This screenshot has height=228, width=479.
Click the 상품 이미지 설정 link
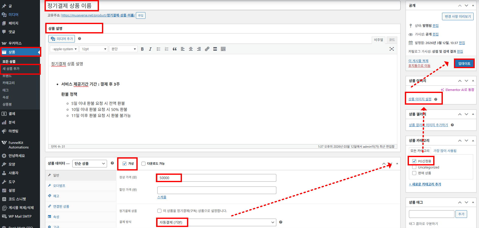[x=420, y=99]
